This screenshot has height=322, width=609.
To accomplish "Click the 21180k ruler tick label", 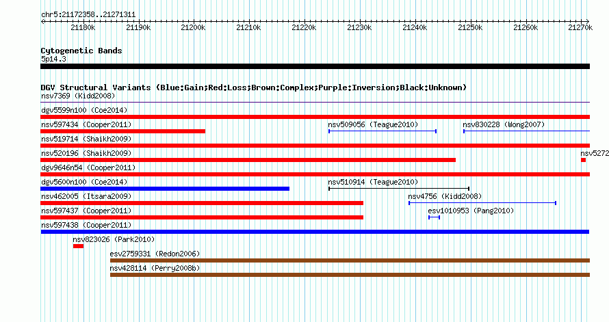I will [83, 27].
